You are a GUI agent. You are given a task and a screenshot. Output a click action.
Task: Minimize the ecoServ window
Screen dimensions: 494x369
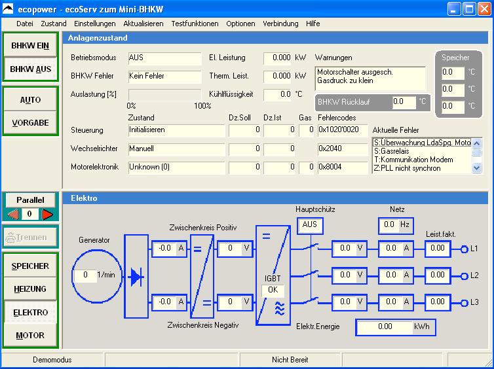pos(454,9)
